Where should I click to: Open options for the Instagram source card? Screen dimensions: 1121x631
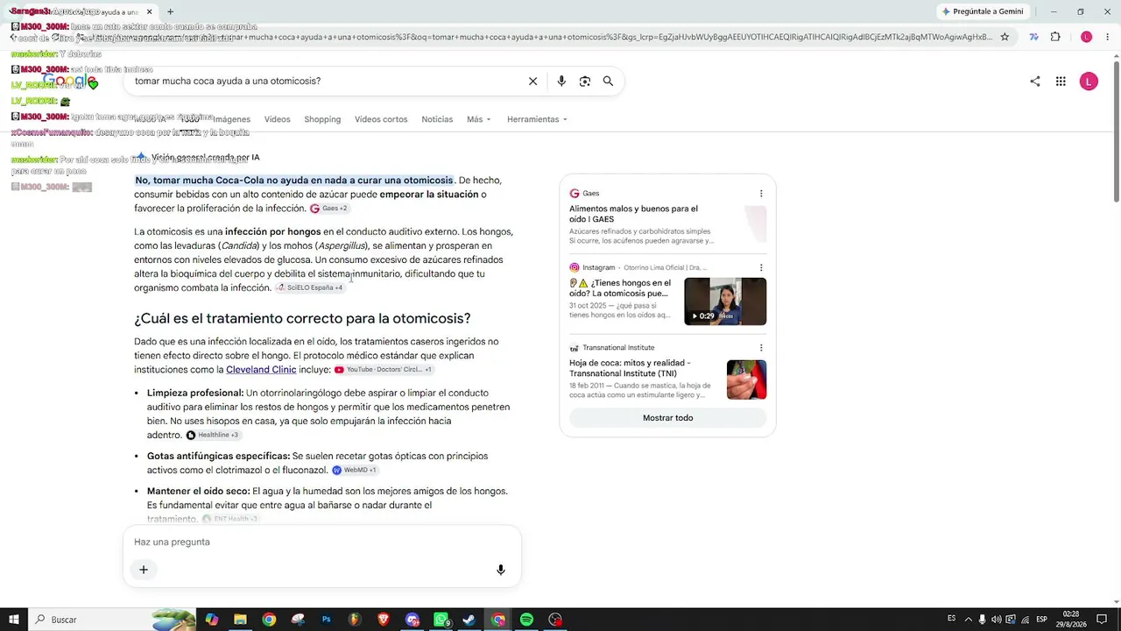pyautogui.click(x=761, y=267)
